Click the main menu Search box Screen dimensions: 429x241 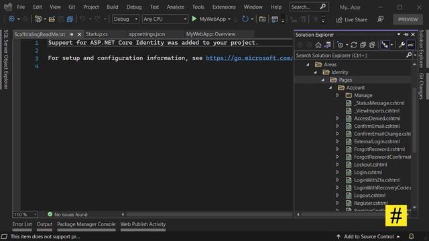(309, 7)
